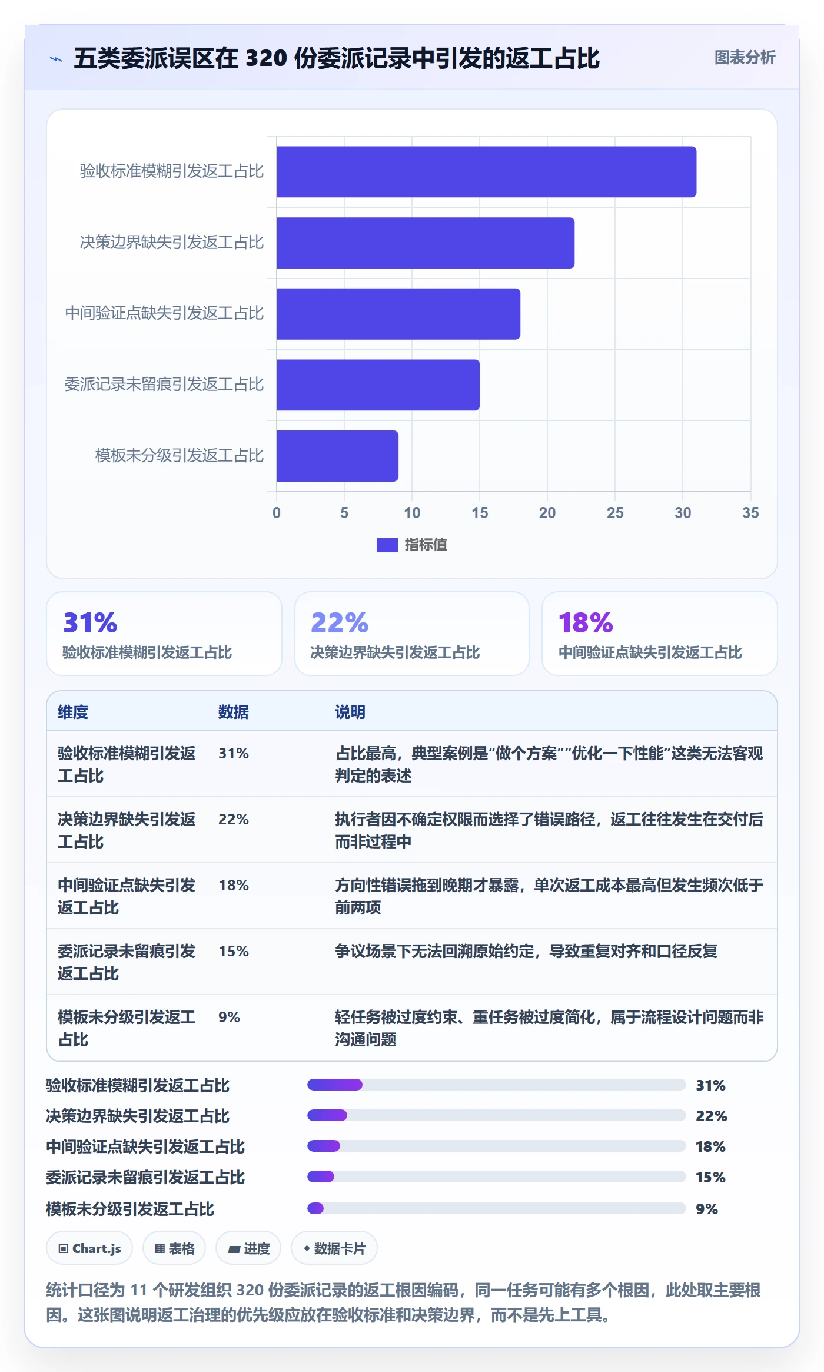Click the grid icon in 表格 tag
Image resolution: width=824 pixels, height=1372 pixels.
(x=160, y=1248)
